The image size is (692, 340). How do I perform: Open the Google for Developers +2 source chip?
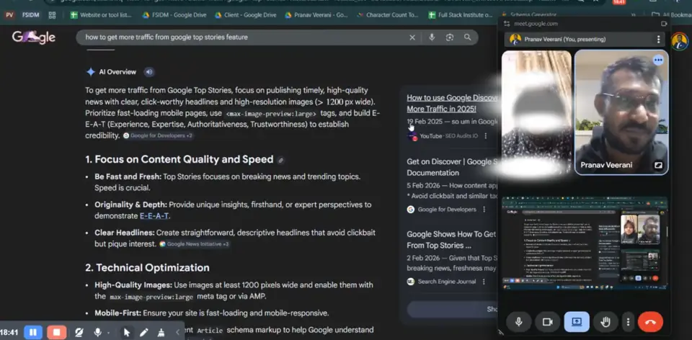tap(158, 136)
